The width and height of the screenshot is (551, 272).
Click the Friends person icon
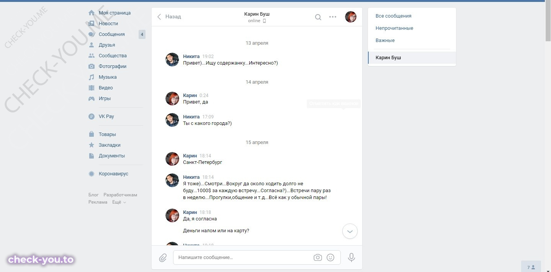click(x=92, y=45)
